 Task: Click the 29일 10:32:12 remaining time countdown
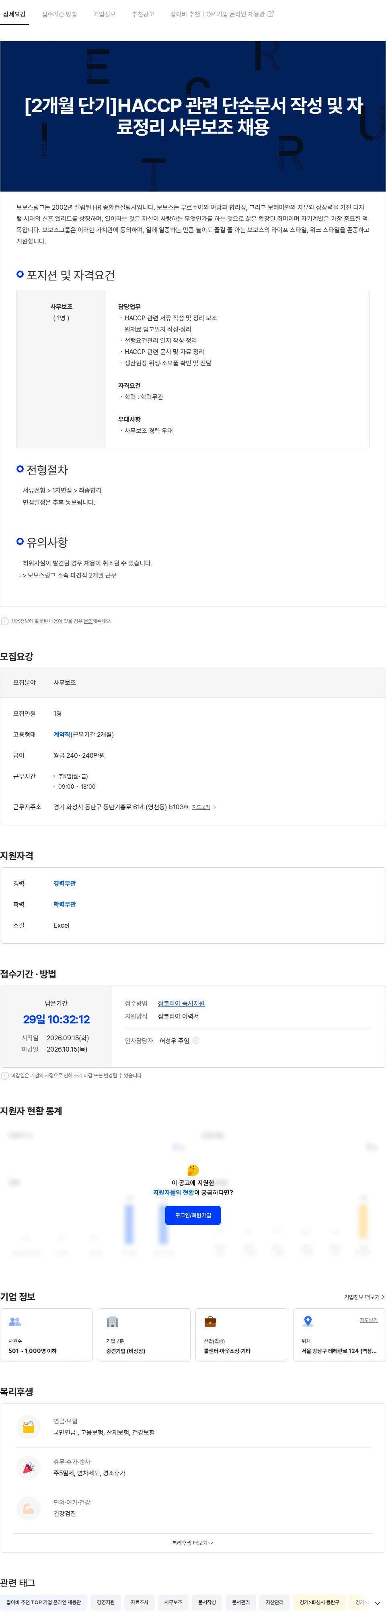click(56, 1019)
